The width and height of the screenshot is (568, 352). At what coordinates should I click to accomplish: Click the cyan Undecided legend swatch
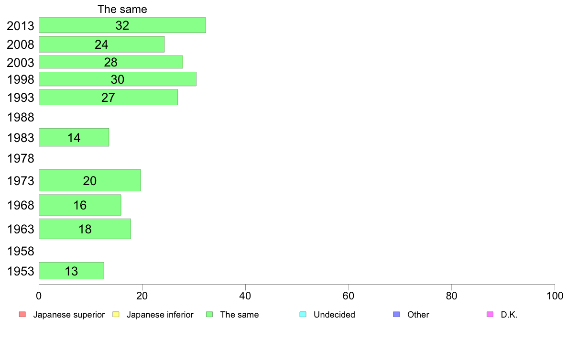click(x=303, y=314)
